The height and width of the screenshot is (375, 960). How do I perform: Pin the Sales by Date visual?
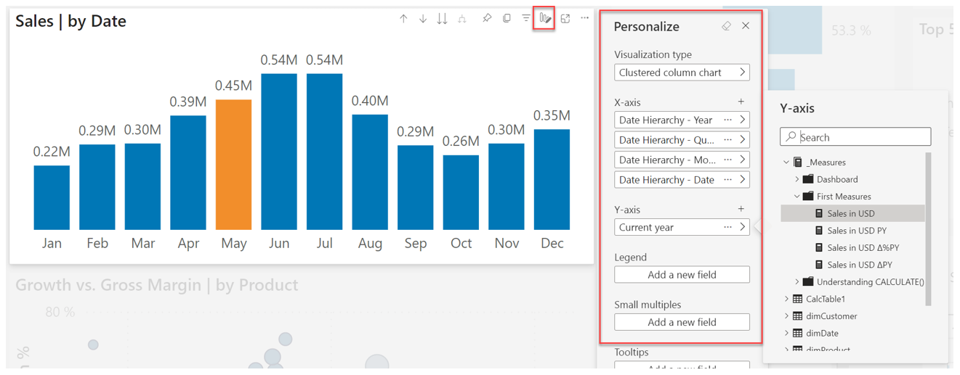pyautogui.click(x=487, y=18)
